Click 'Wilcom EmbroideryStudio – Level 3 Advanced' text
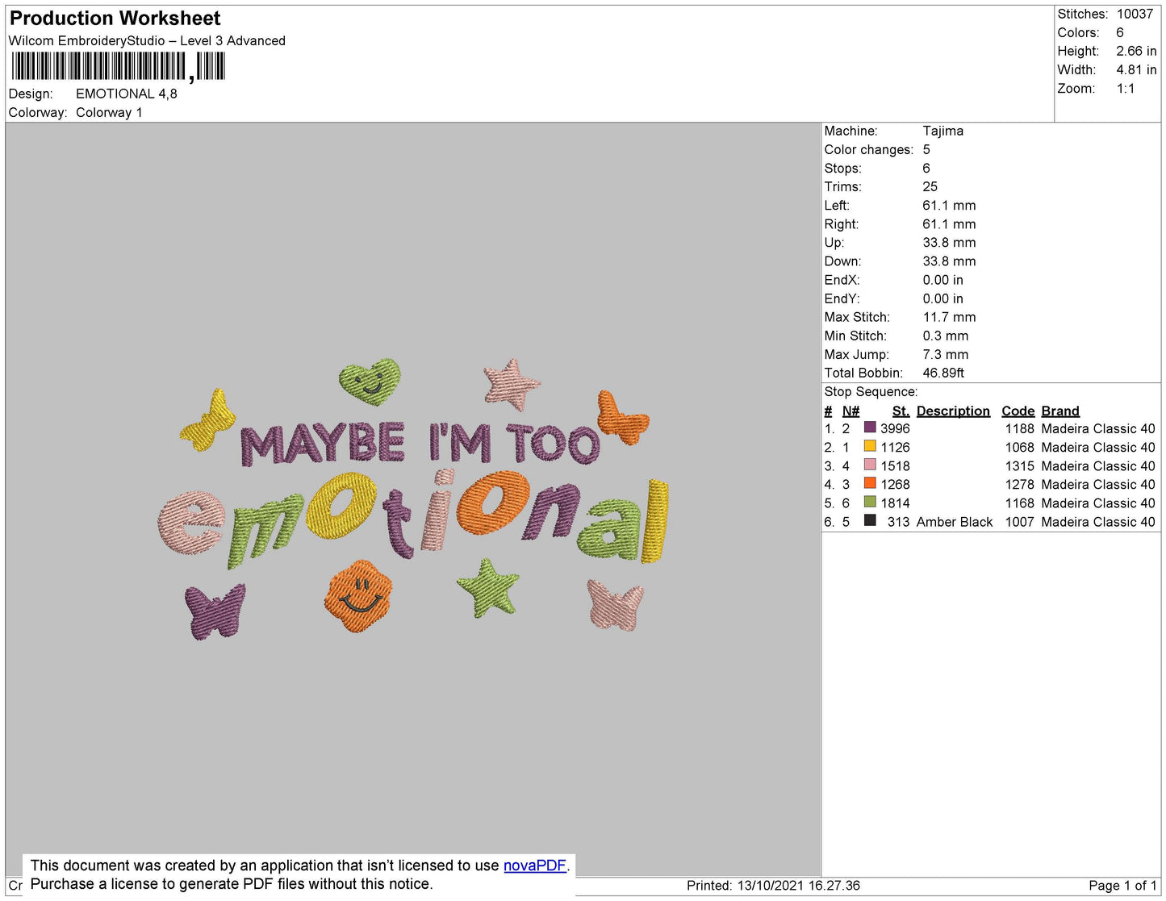The height and width of the screenshot is (901, 1166). 147,40
